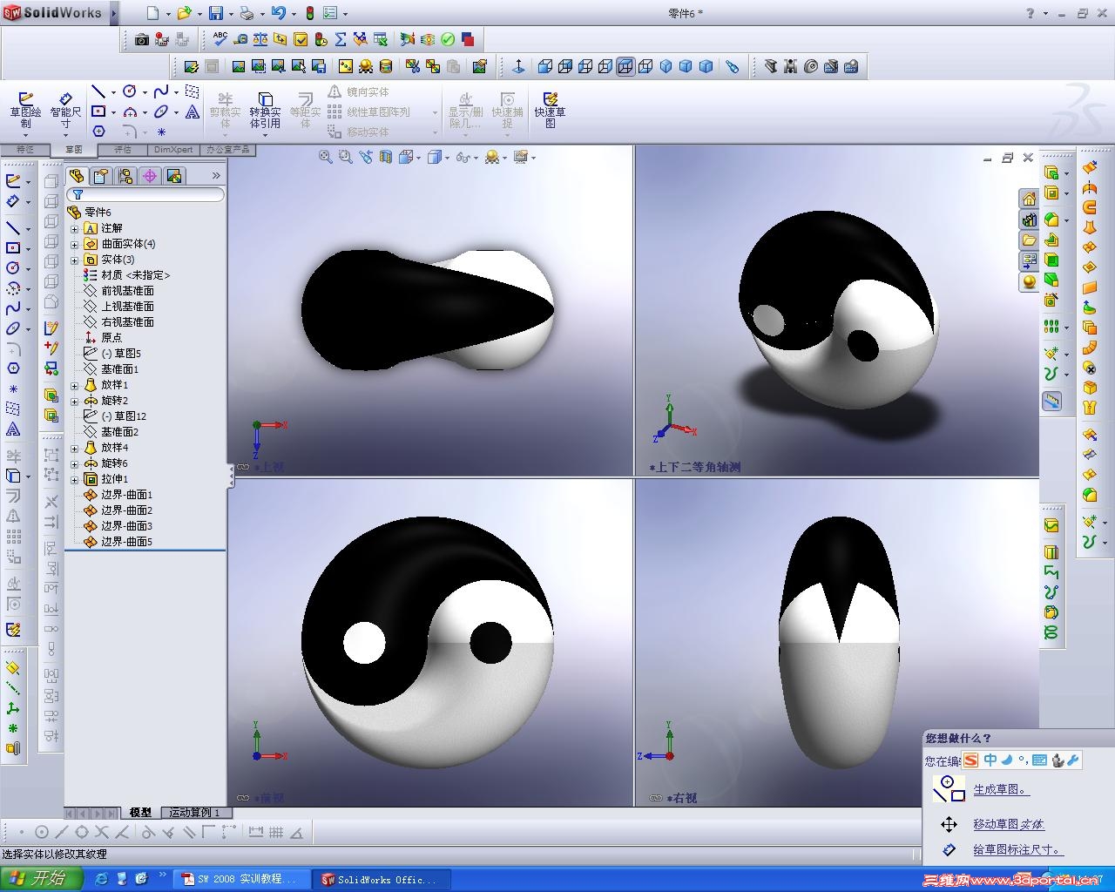Click the Print icon

[247, 13]
